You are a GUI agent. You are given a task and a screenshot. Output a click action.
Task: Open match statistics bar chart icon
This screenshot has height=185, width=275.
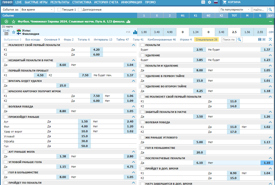pos(135,32)
